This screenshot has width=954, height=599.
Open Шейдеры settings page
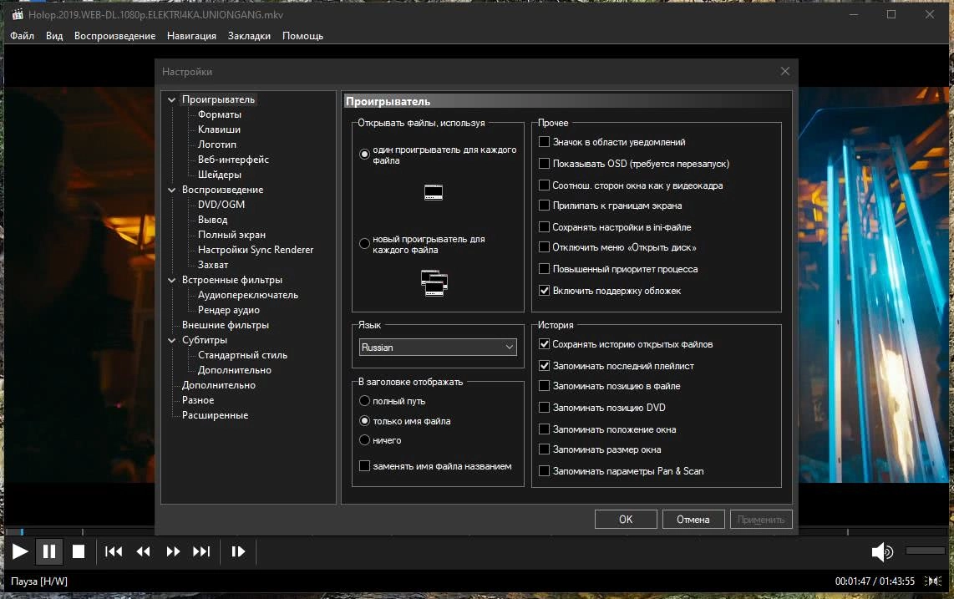point(220,175)
